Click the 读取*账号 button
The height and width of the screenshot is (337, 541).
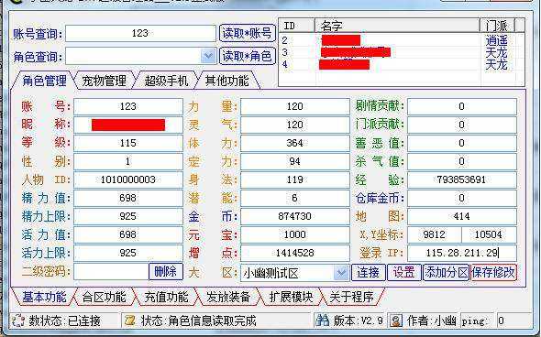(248, 33)
